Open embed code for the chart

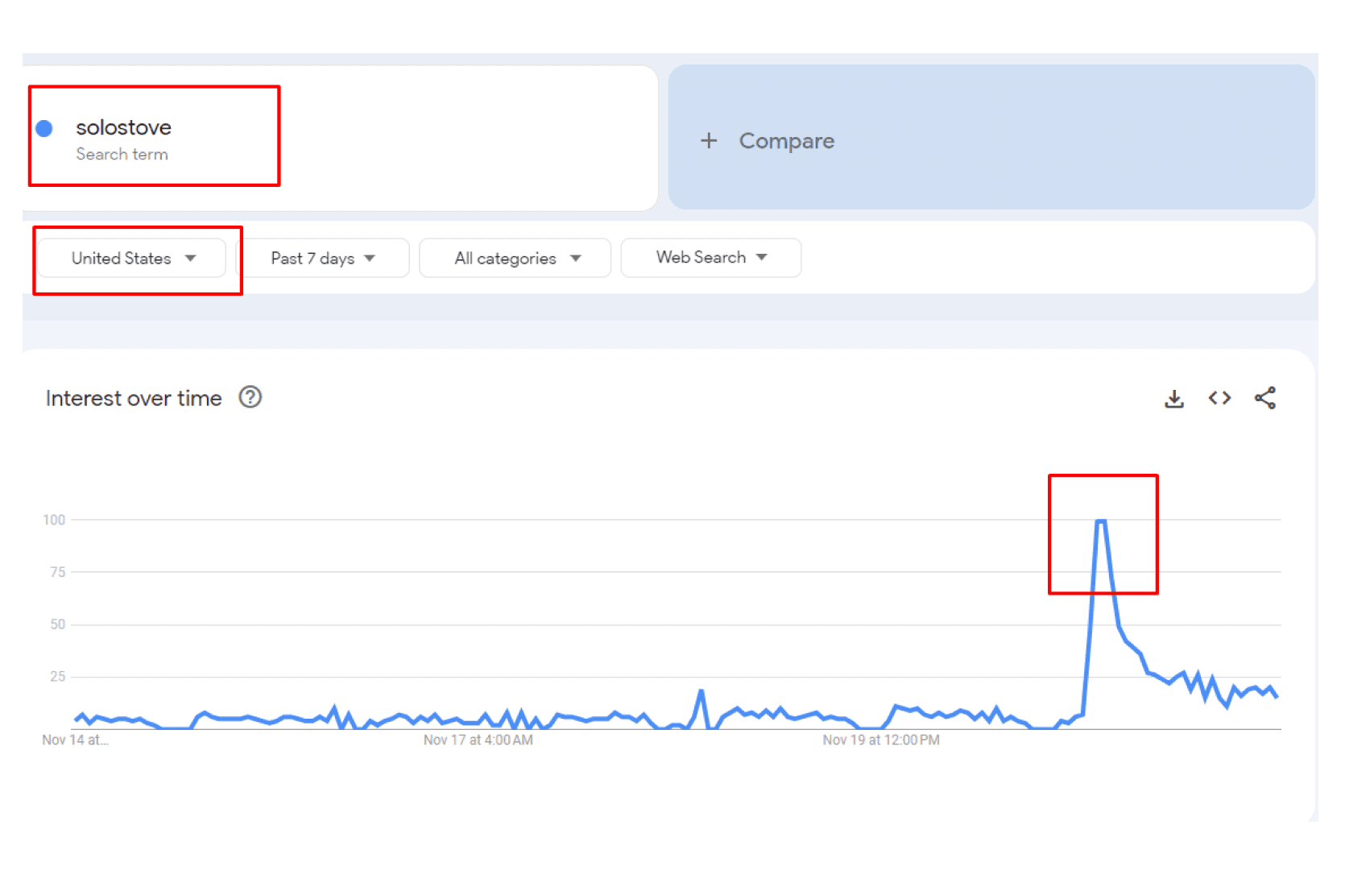point(1219,398)
